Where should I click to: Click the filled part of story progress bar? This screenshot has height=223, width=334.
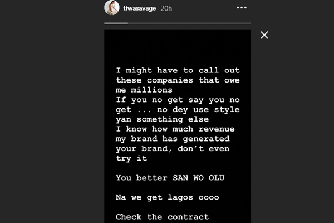116,22
